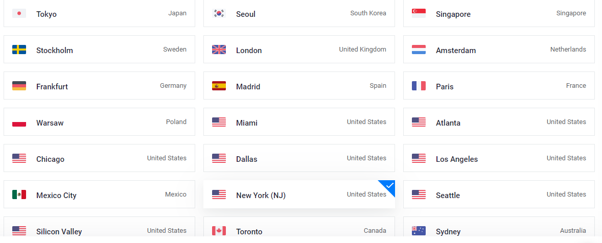The image size is (602, 243).
Task: Click the Spanish flag next to Madrid
Action: pyautogui.click(x=219, y=86)
